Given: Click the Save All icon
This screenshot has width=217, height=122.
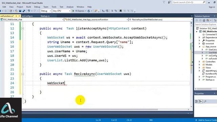Looking at the screenshot, I should (x=24, y=11).
